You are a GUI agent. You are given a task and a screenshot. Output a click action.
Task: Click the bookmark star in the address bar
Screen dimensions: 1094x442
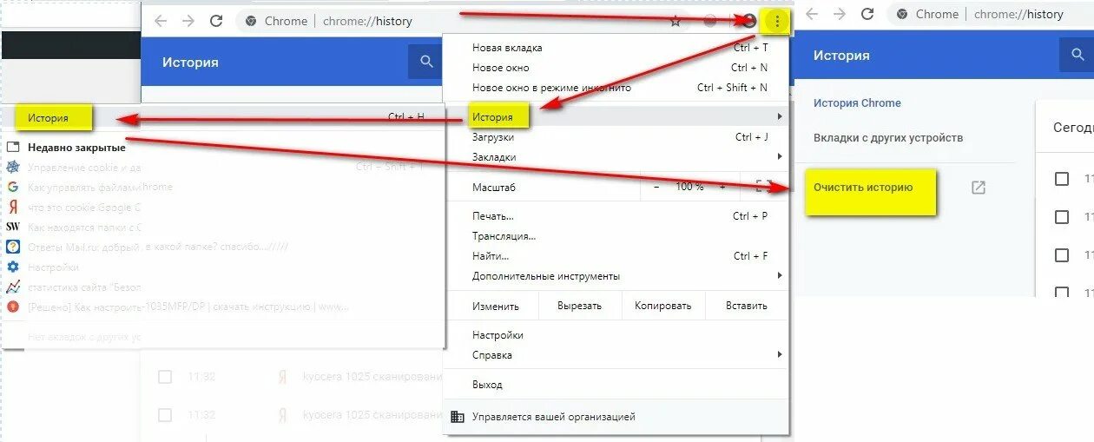point(676,22)
